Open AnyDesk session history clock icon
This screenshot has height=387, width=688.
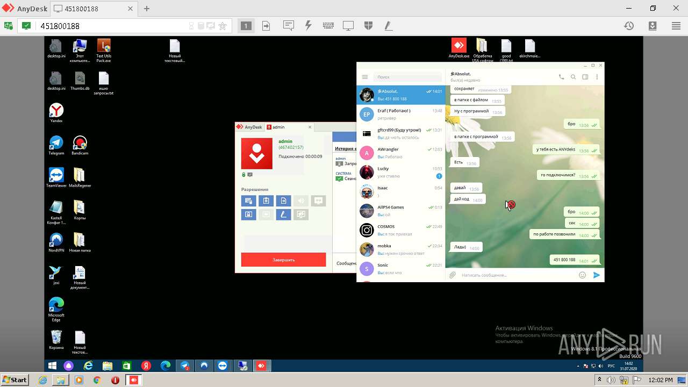click(x=628, y=26)
